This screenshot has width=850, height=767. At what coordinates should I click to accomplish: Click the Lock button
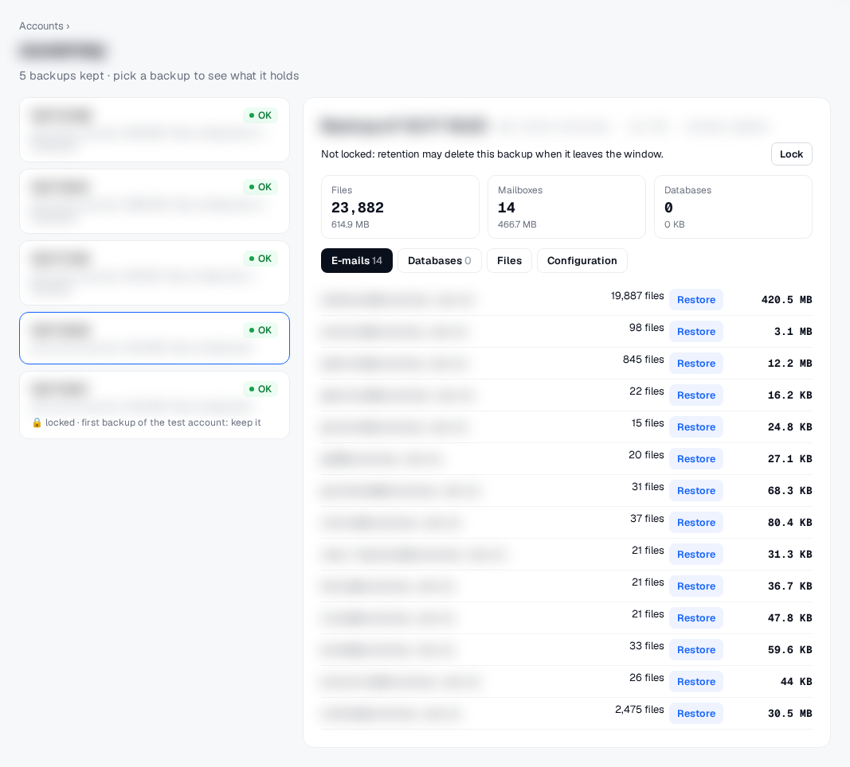point(792,154)
